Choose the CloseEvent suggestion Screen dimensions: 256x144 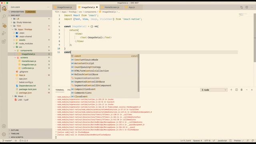point(104,96)
